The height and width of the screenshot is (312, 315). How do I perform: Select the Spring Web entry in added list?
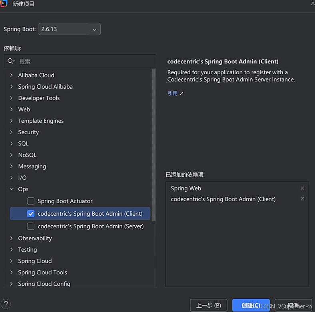[186, 188]
